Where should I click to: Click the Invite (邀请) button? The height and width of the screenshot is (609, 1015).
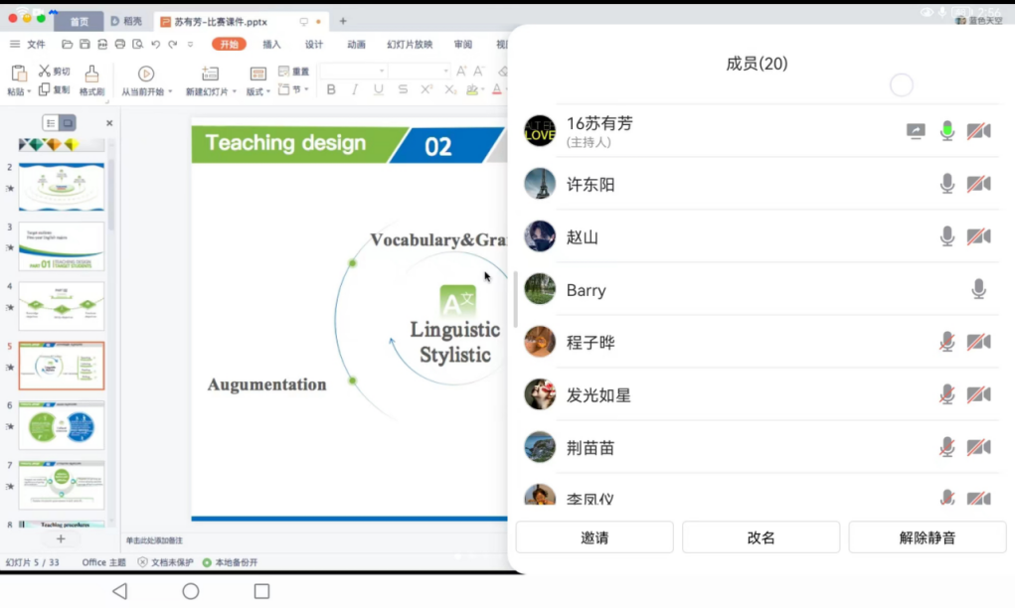[x=594, y=537]
